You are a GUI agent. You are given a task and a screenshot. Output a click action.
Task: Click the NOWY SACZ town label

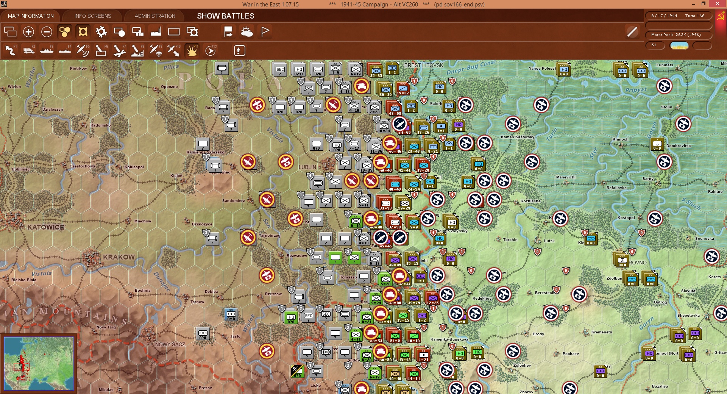point(170,344)
